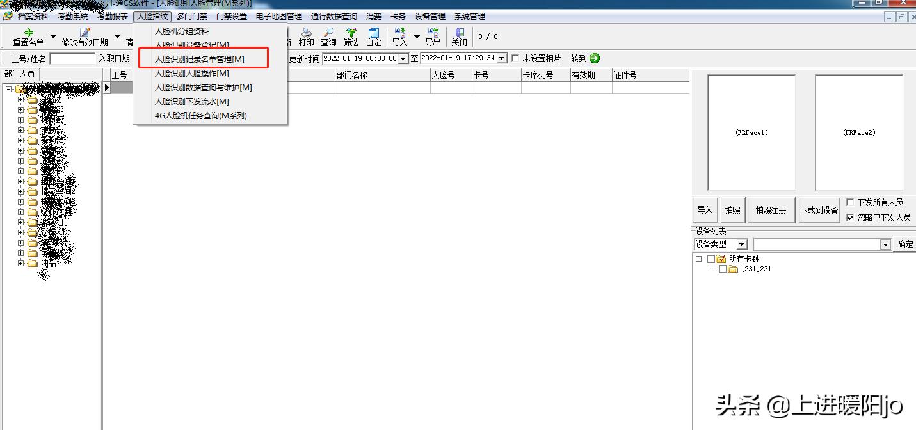Screen dimensions: 916x430
Task: Open the 通行数据查询 menu
Action: click(334, 17)
